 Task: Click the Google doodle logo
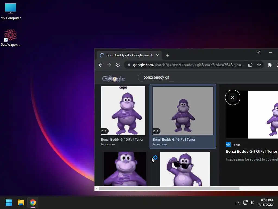click(113, 79)
